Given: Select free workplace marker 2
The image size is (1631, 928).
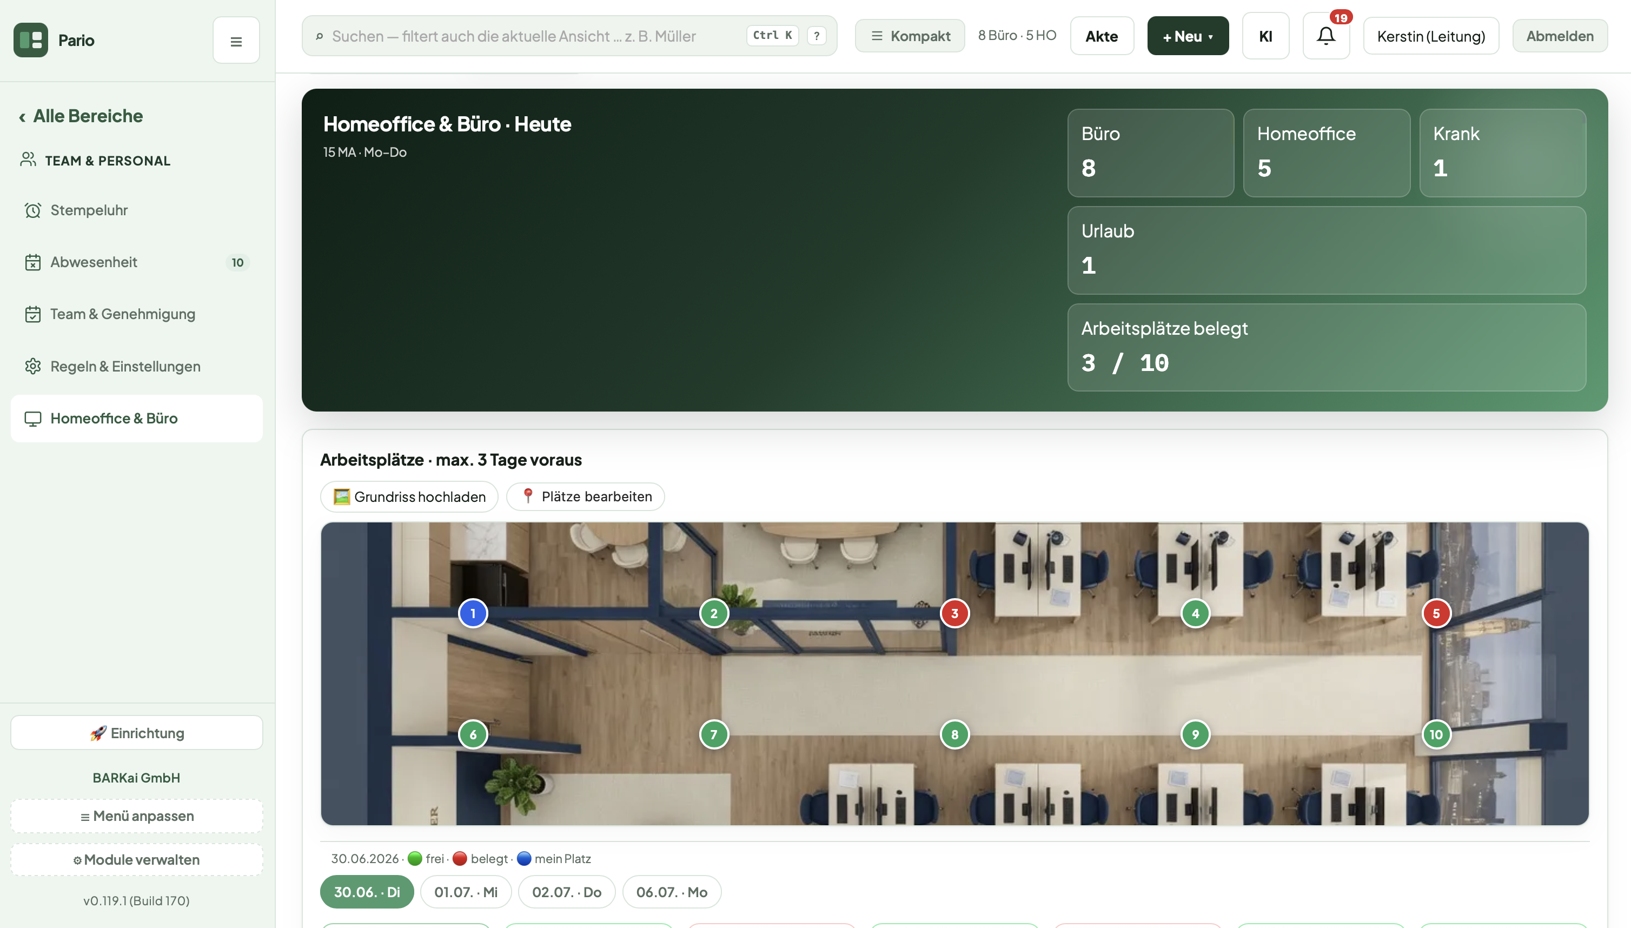Looking at the screenshot, I should pos(714,613).
